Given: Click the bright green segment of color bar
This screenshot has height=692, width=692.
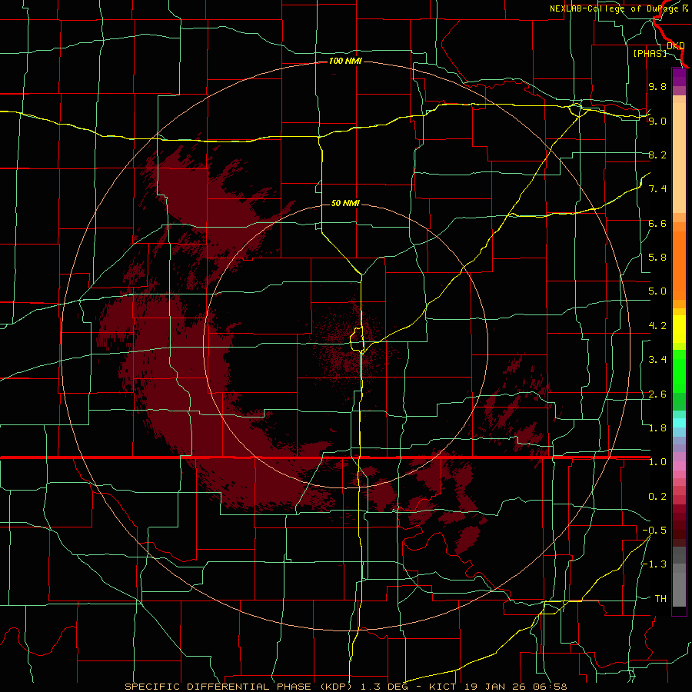Looking at the screenshot, I should [x=679, y=371].
